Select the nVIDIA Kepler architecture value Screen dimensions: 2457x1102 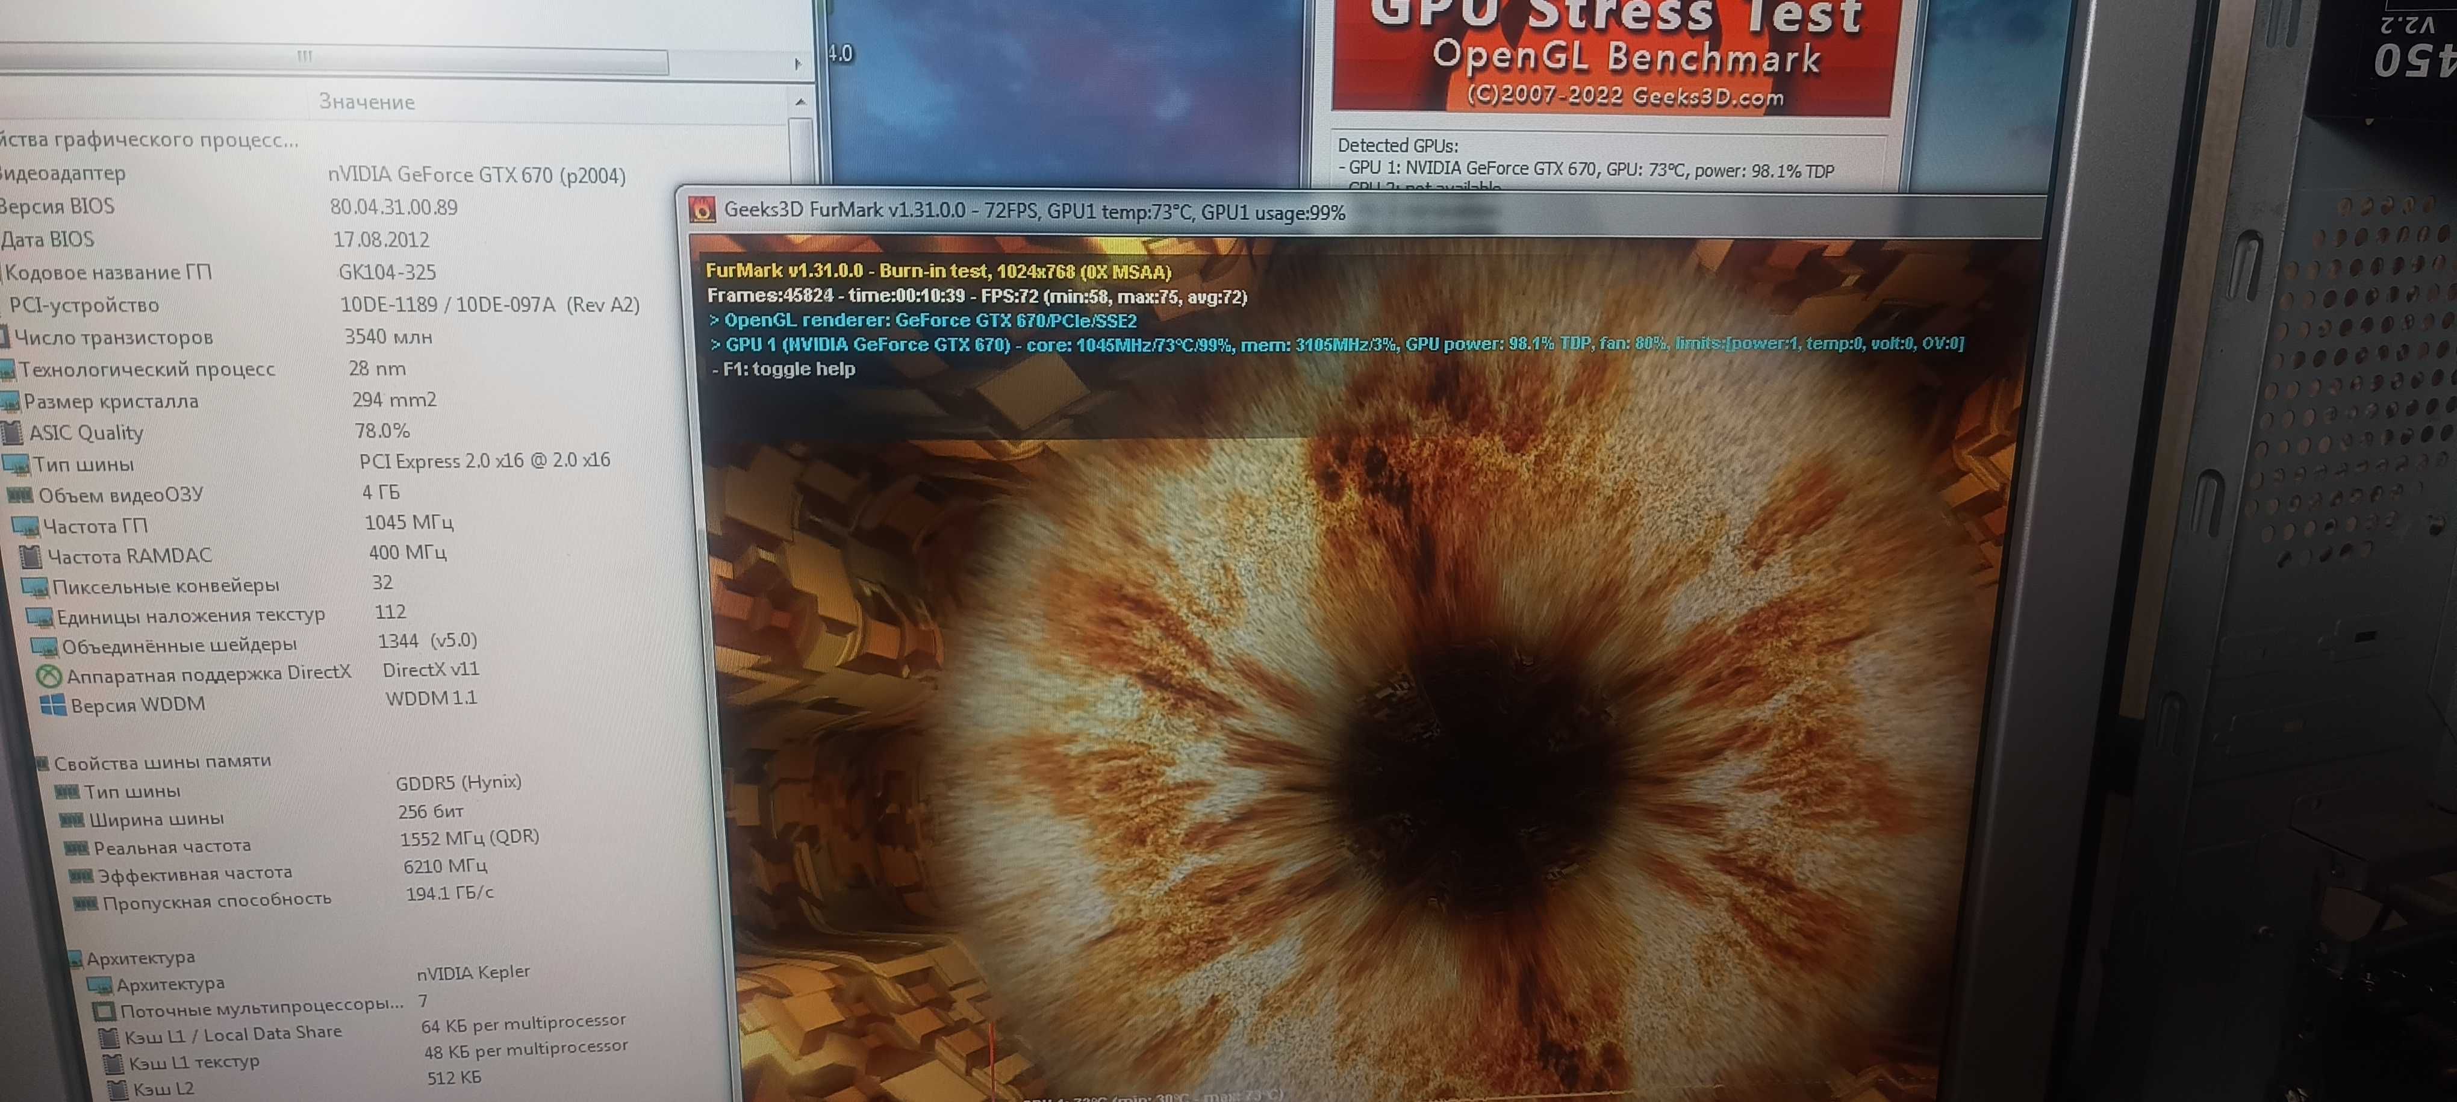click(x=473, y=973)
